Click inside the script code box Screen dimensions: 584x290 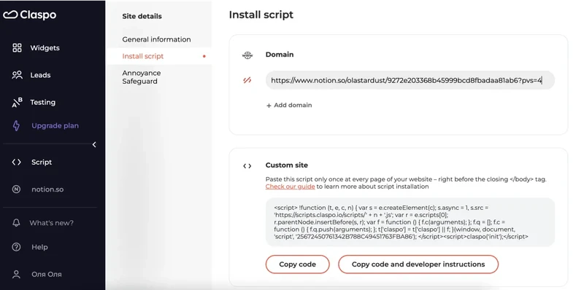[x=410, y=222]
